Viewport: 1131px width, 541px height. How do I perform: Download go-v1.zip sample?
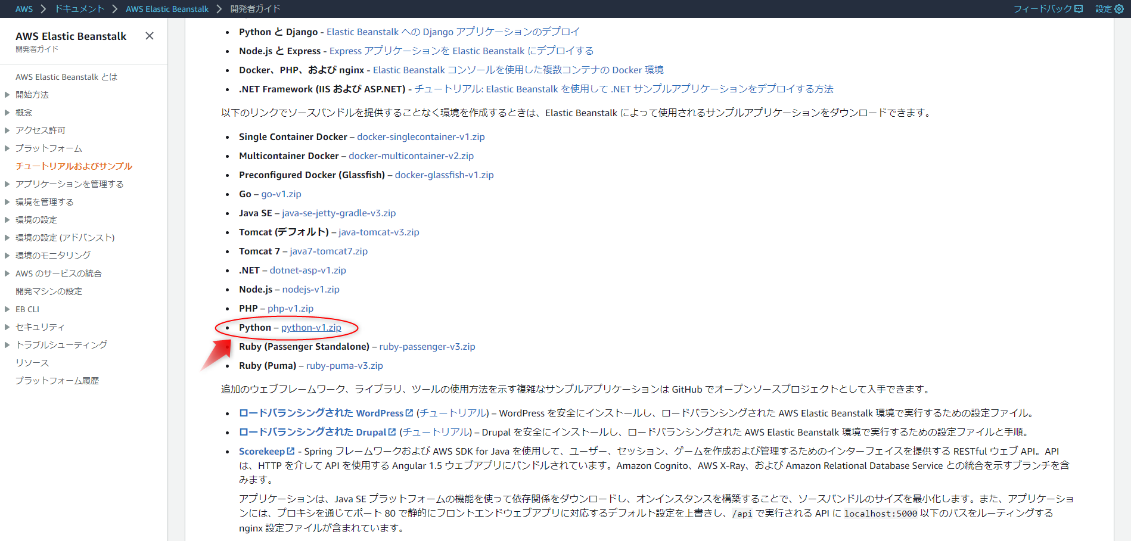[281, 194]
